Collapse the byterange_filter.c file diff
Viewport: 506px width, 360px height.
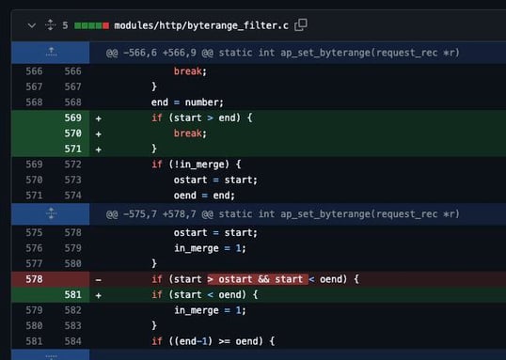coord(32,25)
